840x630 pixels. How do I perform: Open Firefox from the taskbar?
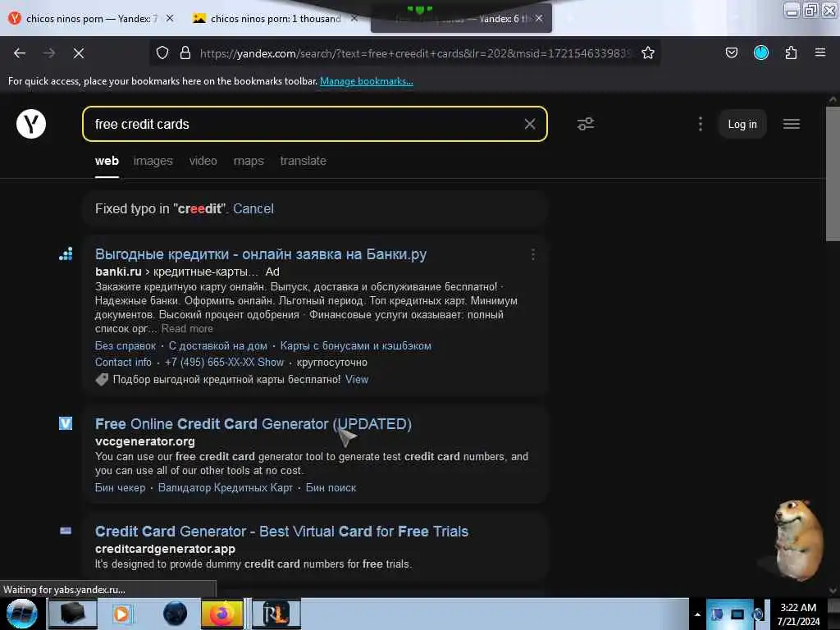[221, 614]
